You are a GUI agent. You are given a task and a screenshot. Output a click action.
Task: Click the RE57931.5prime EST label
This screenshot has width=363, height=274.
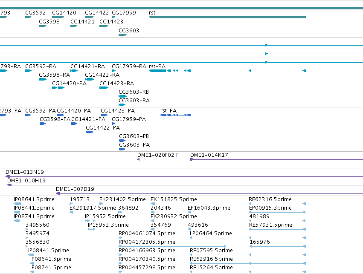pos(270,225)
